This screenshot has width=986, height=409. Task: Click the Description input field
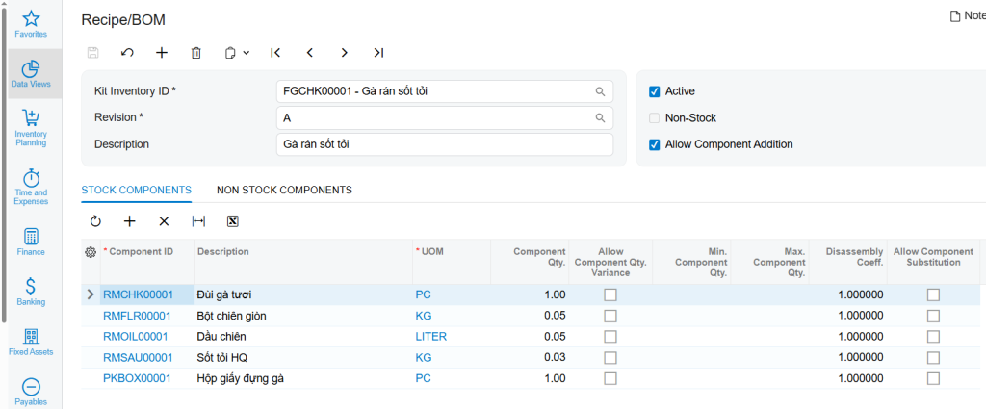[445, 144]
